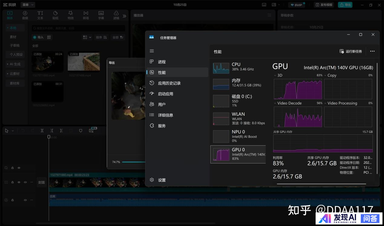Viewport: 384px width, 226px height.
Task: Open the grid view mode dropdown
Action: (87, 37)
